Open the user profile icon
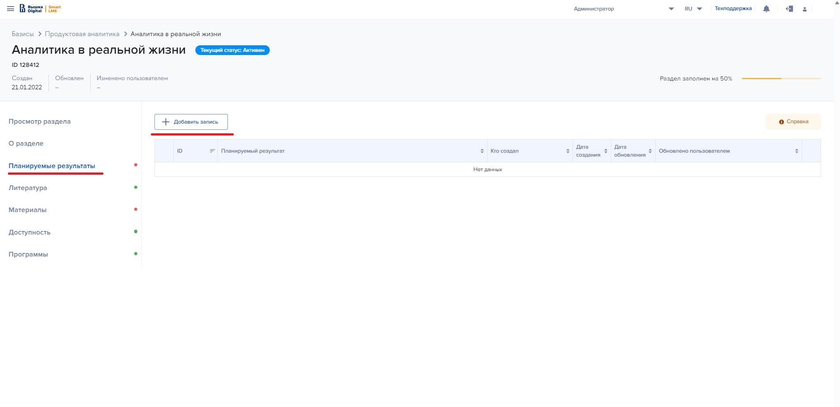 pos(804,9)
